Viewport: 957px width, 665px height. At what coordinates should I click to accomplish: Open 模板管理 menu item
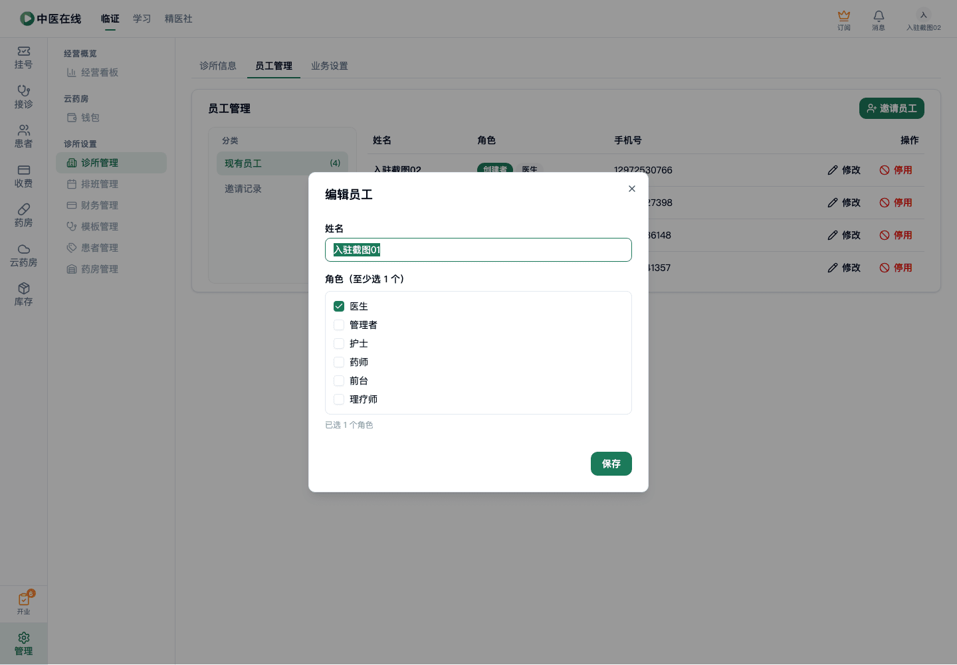[x=111, y=227]
